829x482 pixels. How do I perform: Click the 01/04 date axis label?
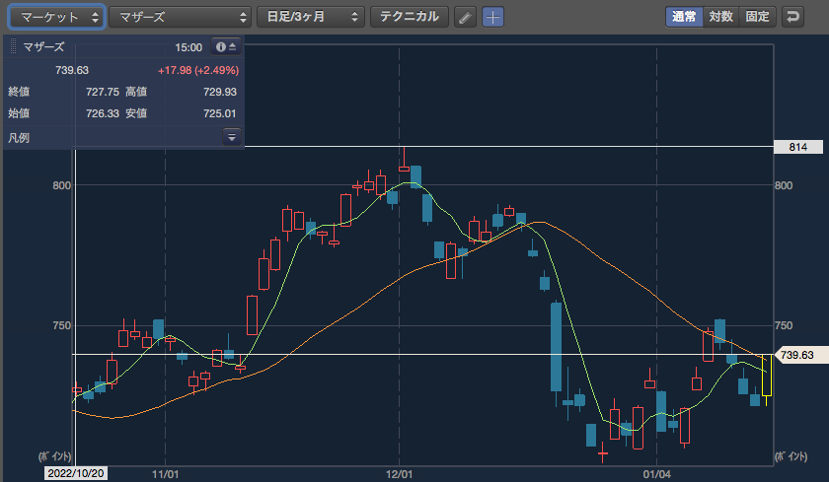click(x=657, y=474)
